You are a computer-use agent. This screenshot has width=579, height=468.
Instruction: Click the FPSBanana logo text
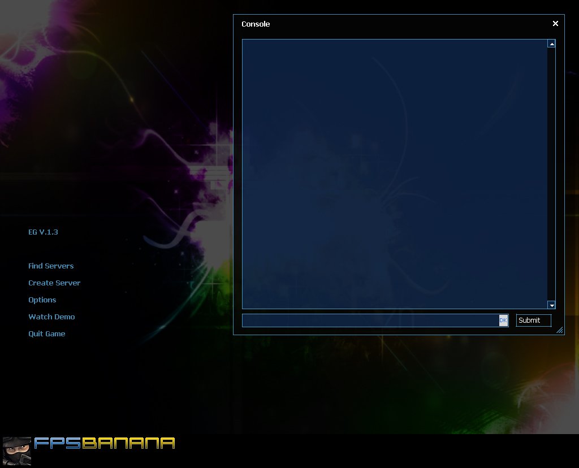click(x=105, y=443)
